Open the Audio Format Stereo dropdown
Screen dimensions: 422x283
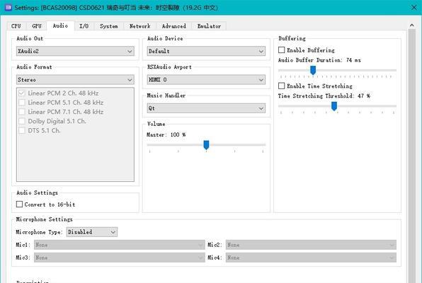(x=75, y=80)
